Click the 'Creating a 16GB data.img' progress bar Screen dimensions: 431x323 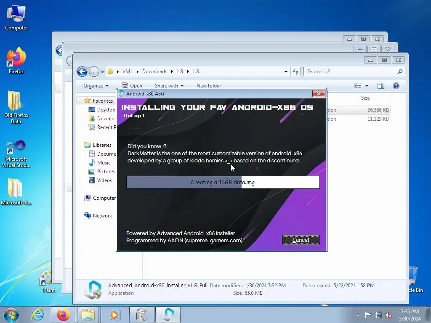(223, 182)
